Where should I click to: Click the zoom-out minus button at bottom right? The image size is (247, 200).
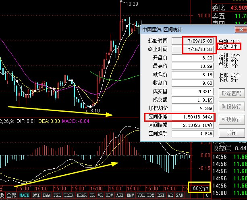pyautogui.click(x=201, y=196)
